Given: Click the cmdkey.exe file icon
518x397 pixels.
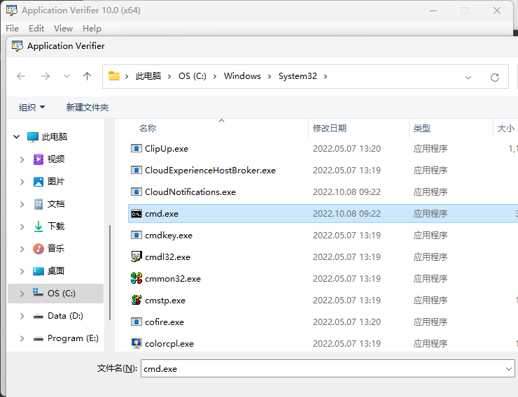Looking at the screenshot, I should 136,236.
